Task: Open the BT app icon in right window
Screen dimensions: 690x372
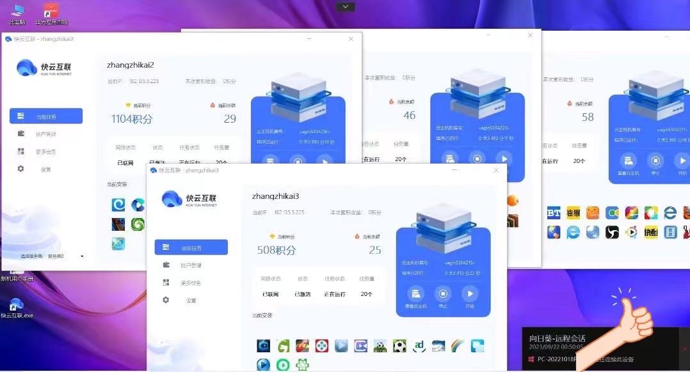Action: (x=554, y=213)
